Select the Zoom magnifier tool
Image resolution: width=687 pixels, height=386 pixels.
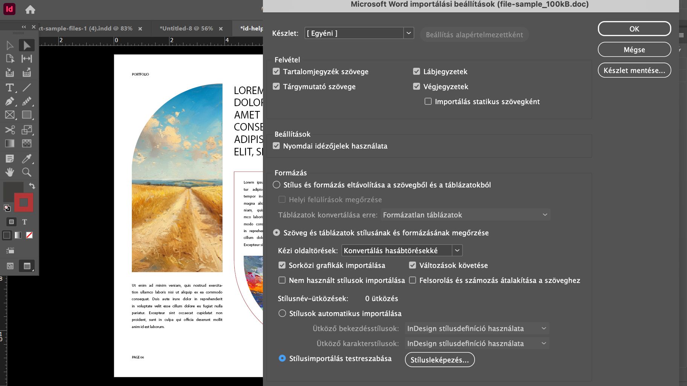click(x=27, y=172)
